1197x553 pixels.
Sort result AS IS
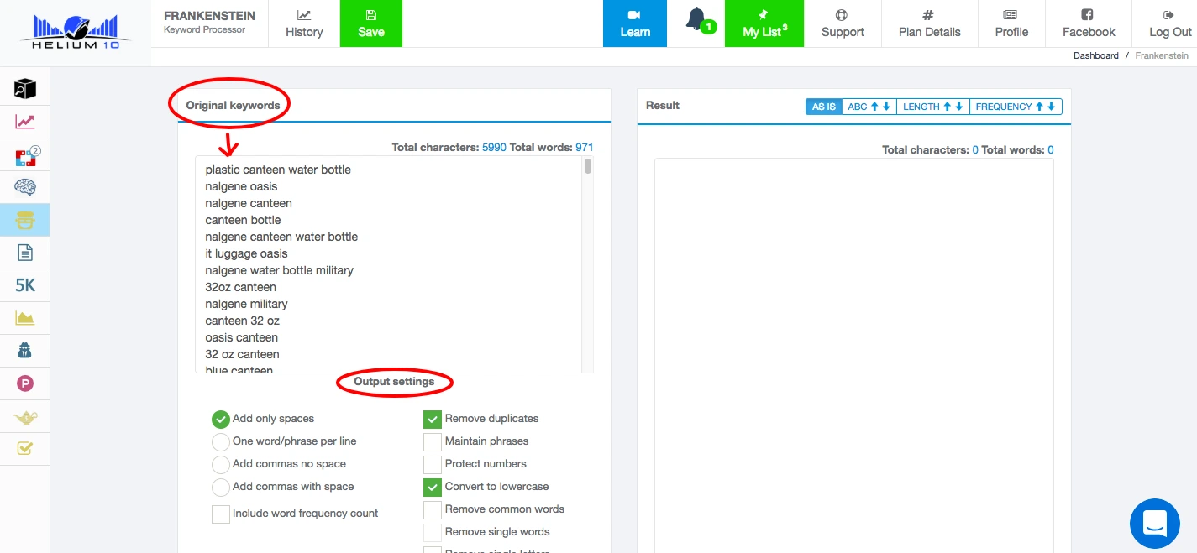point(824,107)
